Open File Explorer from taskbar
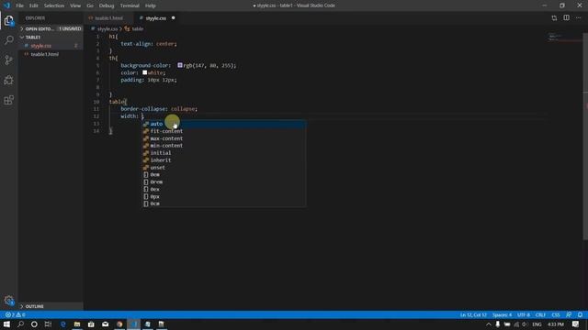This screenshot has height=330, width=588. [77, 324]
